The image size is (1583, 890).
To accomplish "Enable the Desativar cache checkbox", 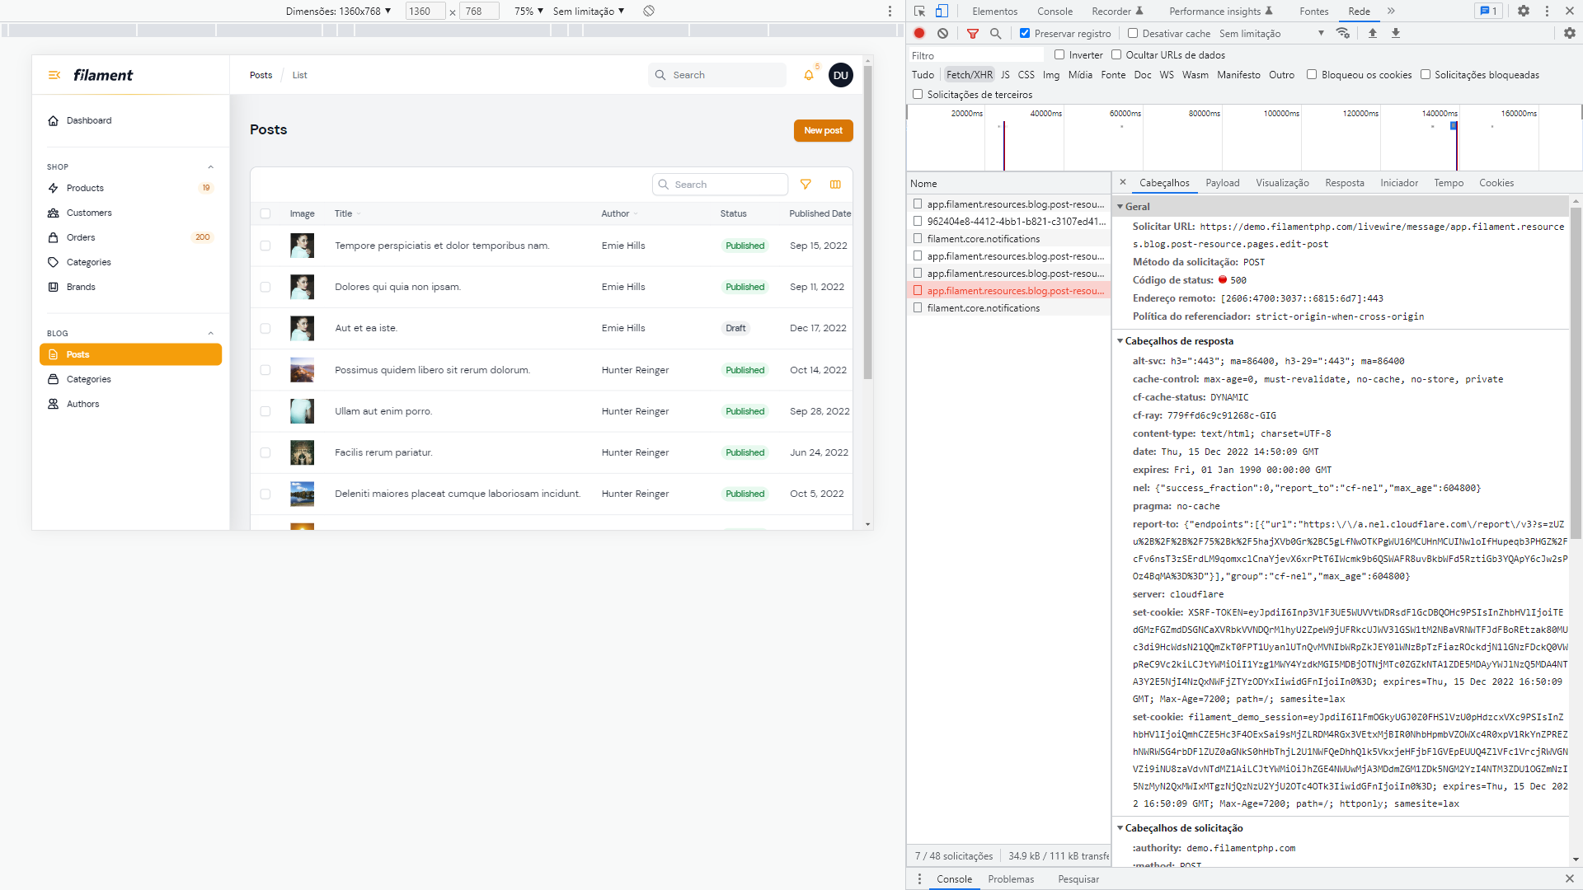I will pos(1133,33).
